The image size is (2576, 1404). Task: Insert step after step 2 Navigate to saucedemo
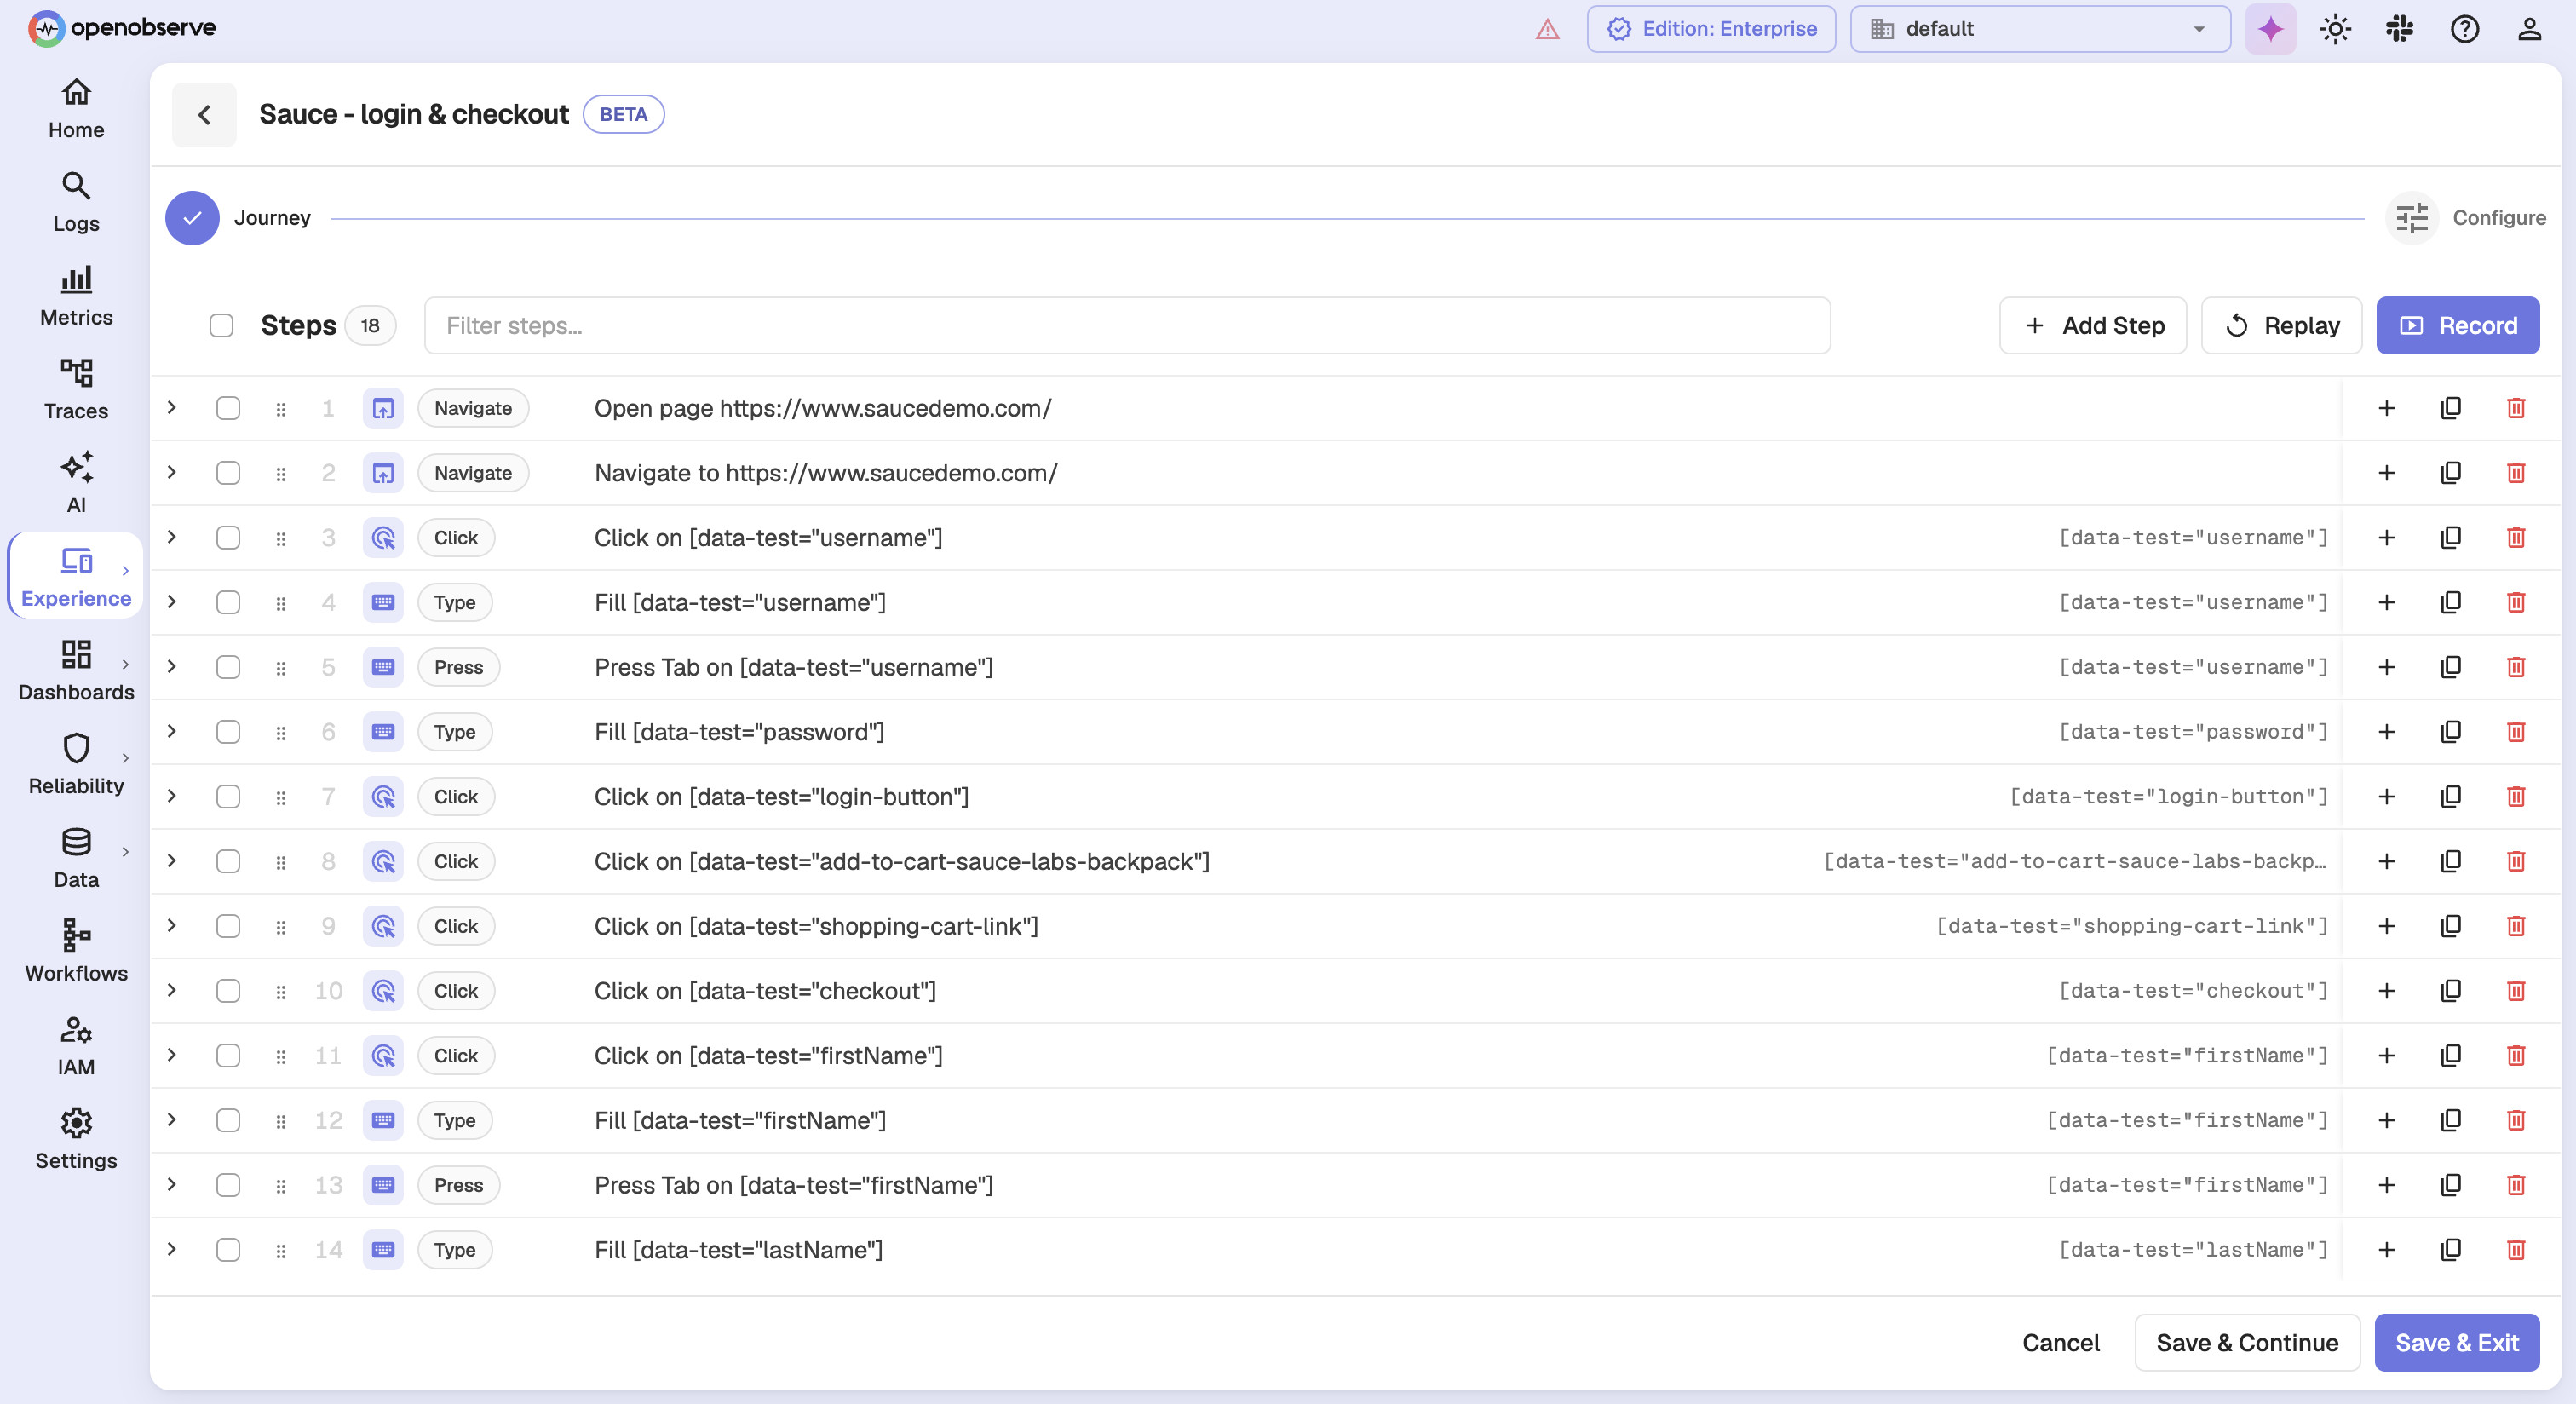(2386, 473)
